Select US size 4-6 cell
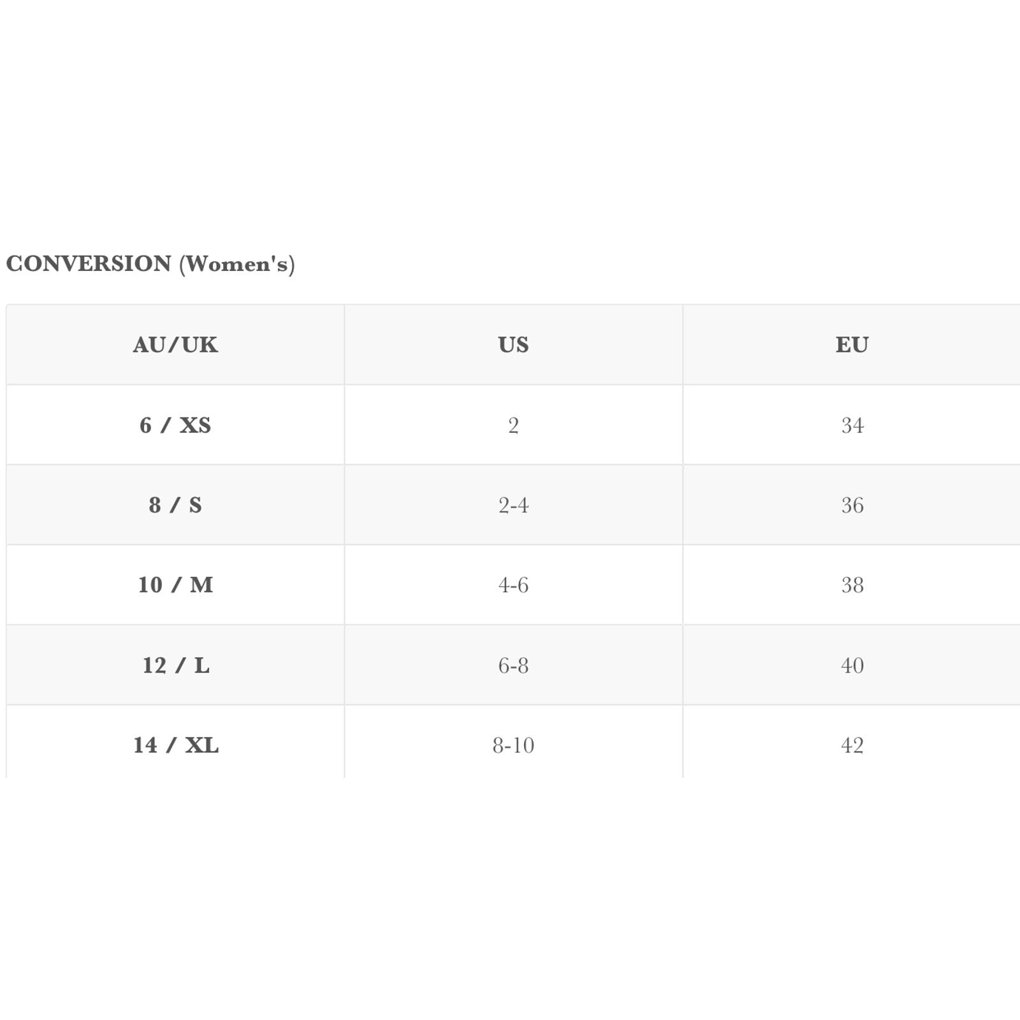The height and width of the screenshot is (1020, 1020). (513, 585)
